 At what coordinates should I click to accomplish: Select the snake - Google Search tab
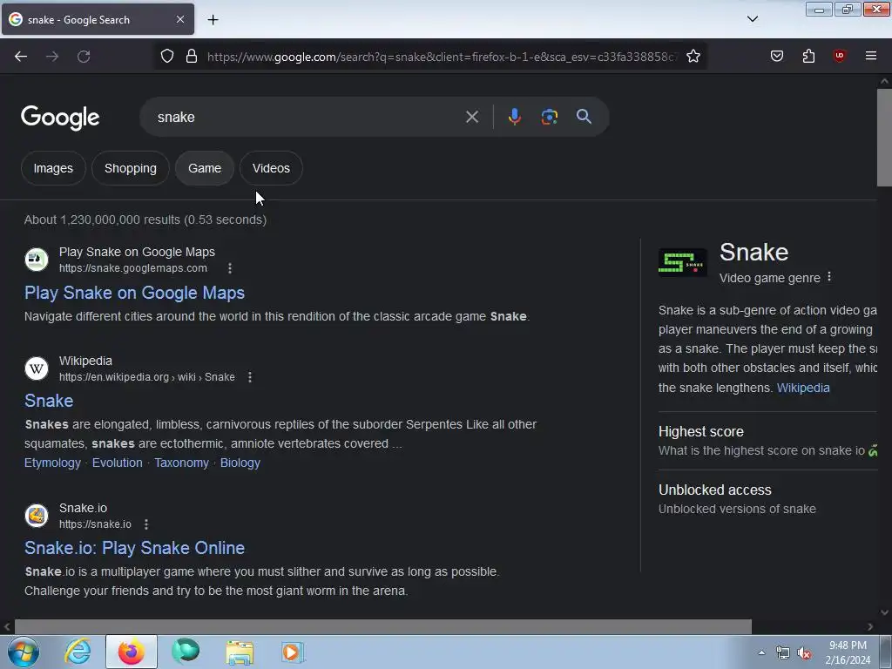point(98,19)
